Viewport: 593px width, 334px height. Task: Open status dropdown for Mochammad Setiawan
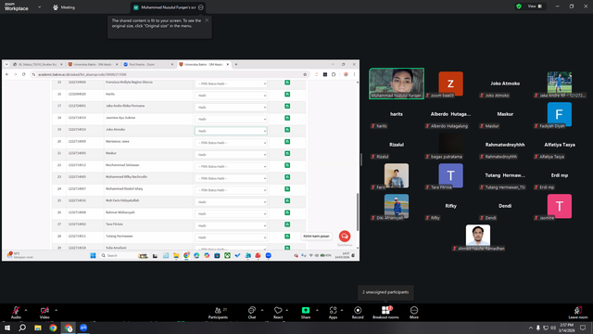click(x=231, y=166)
